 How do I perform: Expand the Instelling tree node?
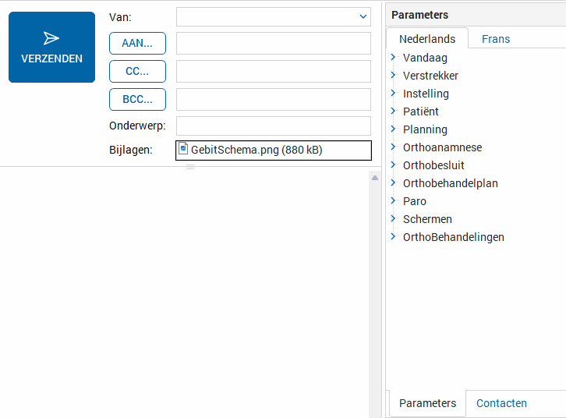pos(393,93)
